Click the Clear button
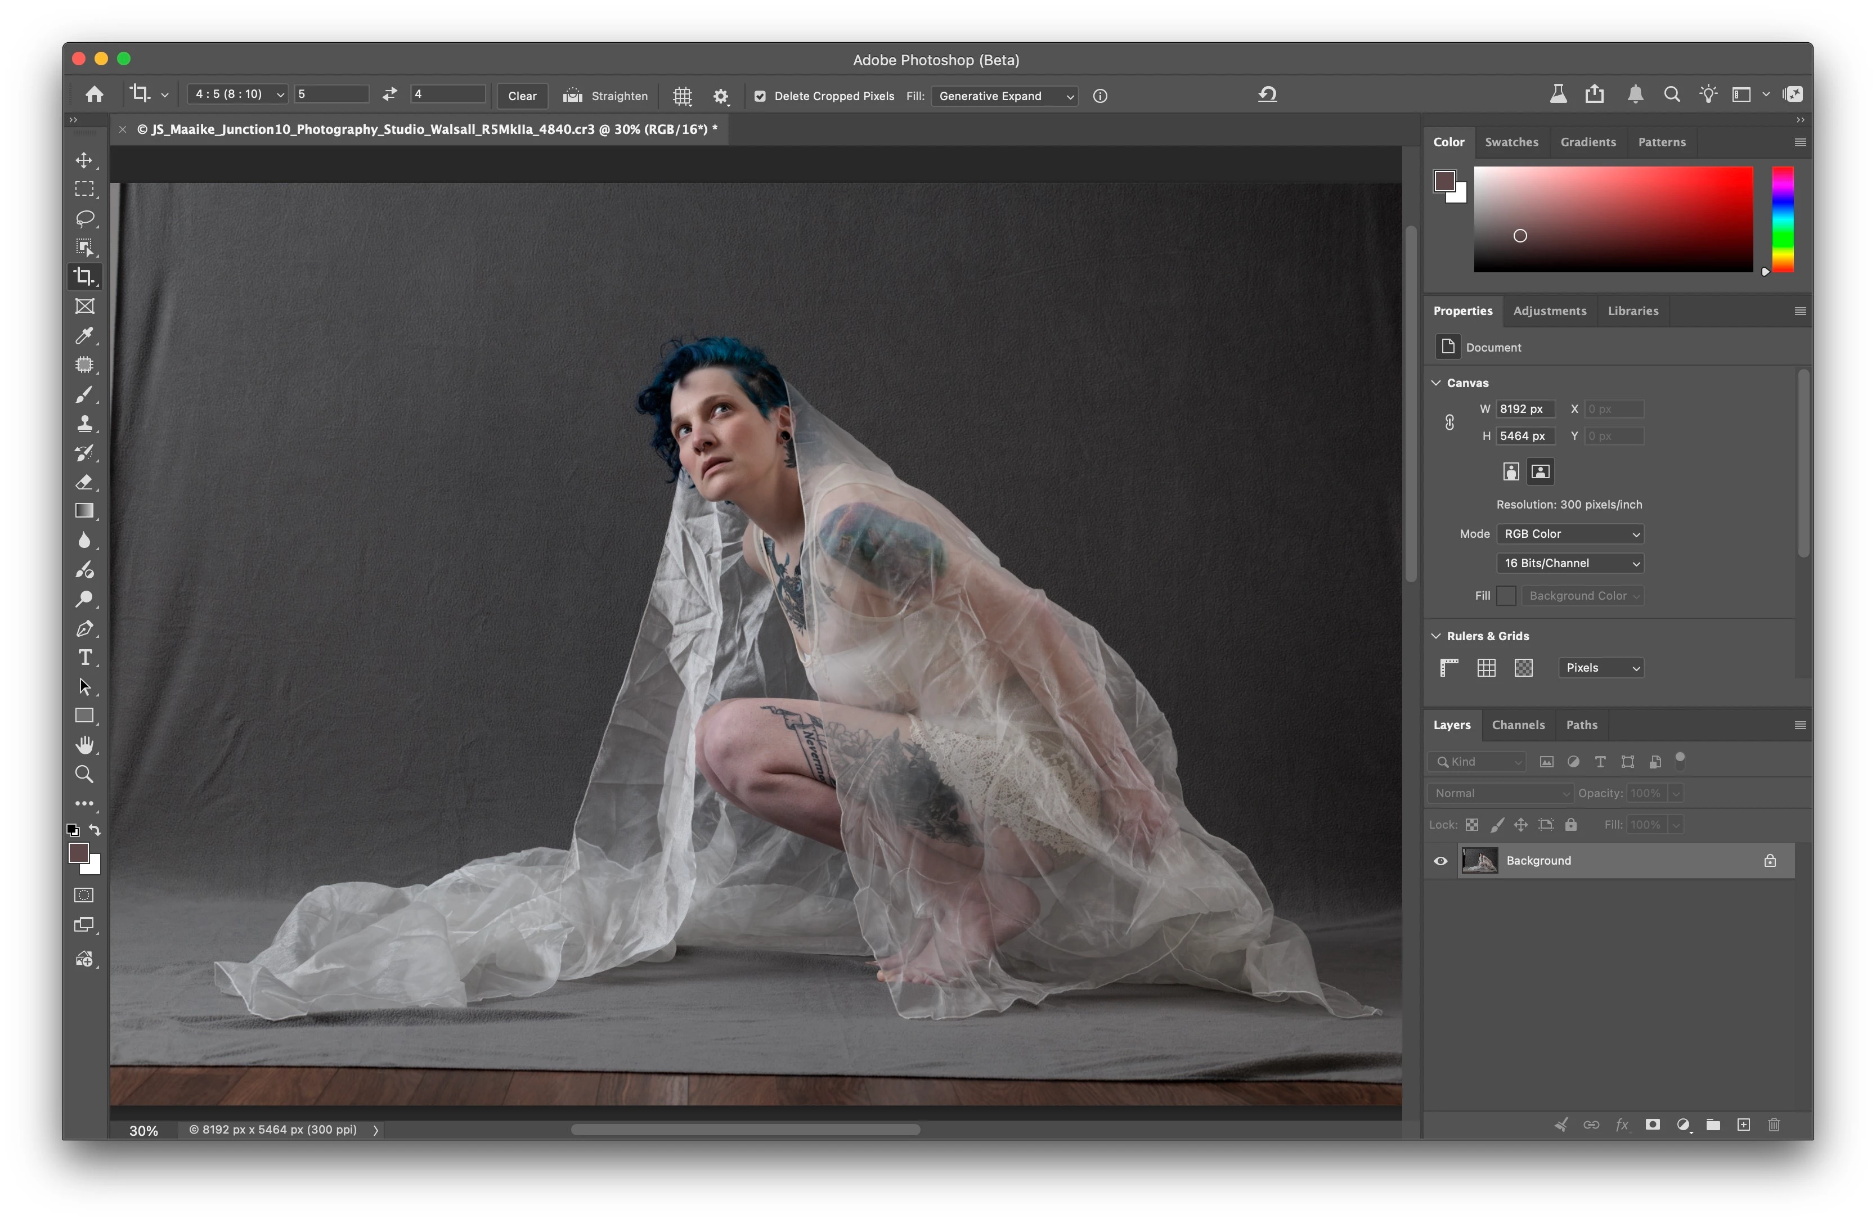The image size is (1876, 1223). [x=522, y=96]
